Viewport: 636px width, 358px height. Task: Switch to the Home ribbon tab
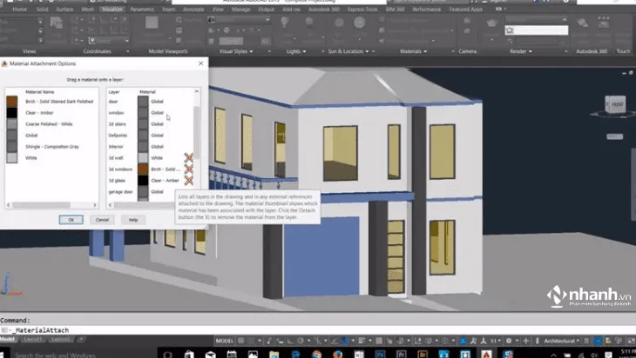[x=19, y=10]
